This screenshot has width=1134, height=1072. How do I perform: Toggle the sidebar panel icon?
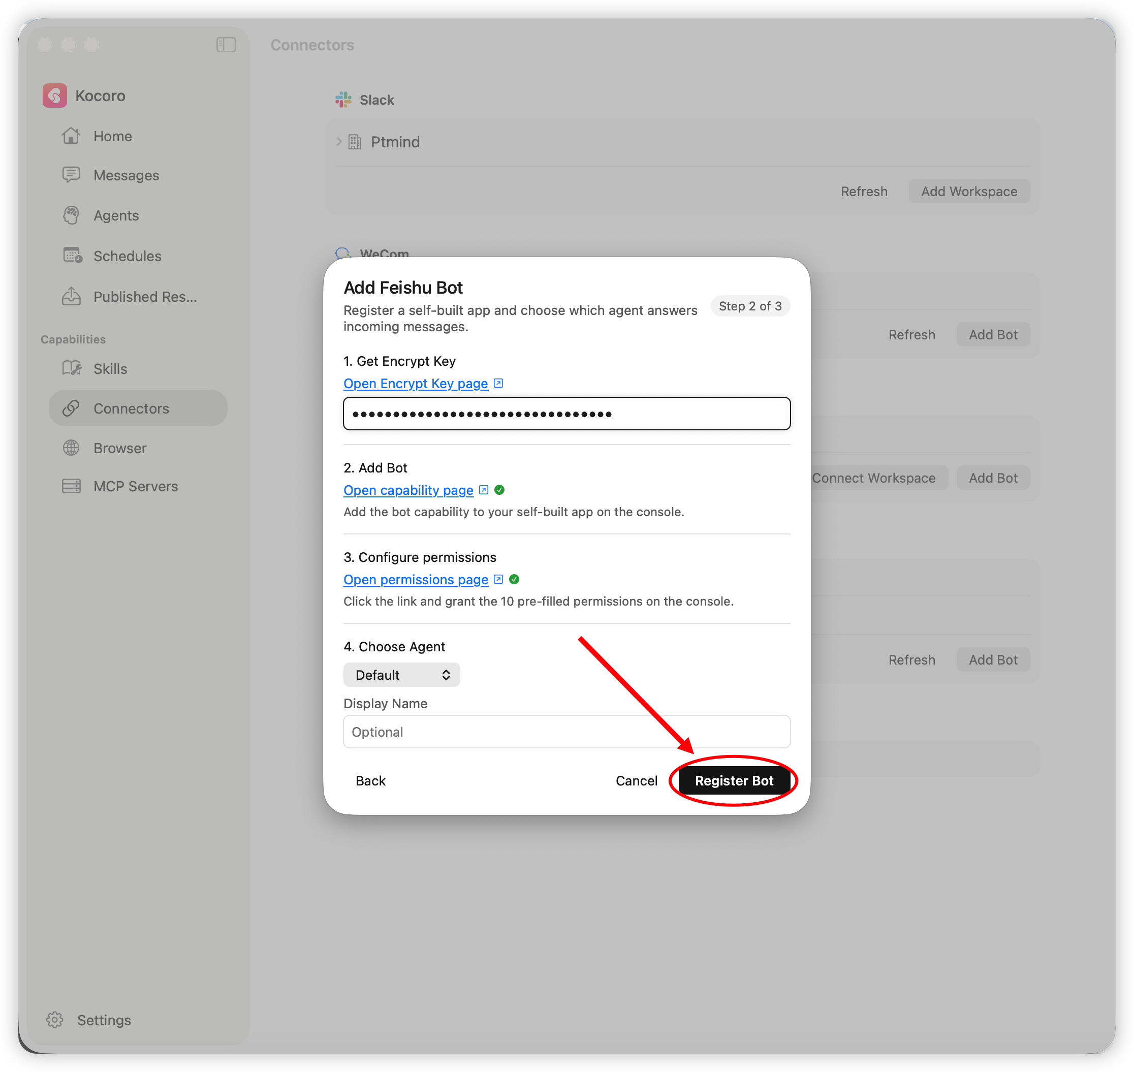[227, 45]
